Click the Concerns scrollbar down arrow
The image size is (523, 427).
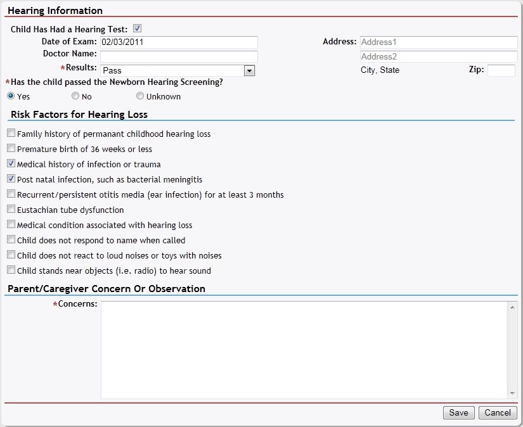click(x=512, y=393)
